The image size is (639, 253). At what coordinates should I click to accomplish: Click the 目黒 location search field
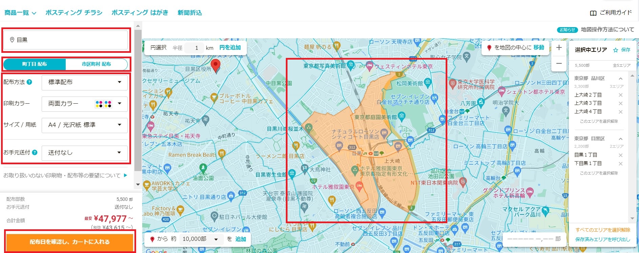click(65, 40)
